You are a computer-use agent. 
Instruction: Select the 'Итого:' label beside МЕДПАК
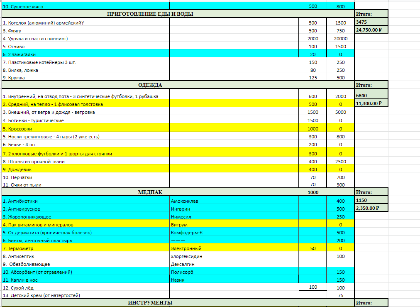click(371, 192)
